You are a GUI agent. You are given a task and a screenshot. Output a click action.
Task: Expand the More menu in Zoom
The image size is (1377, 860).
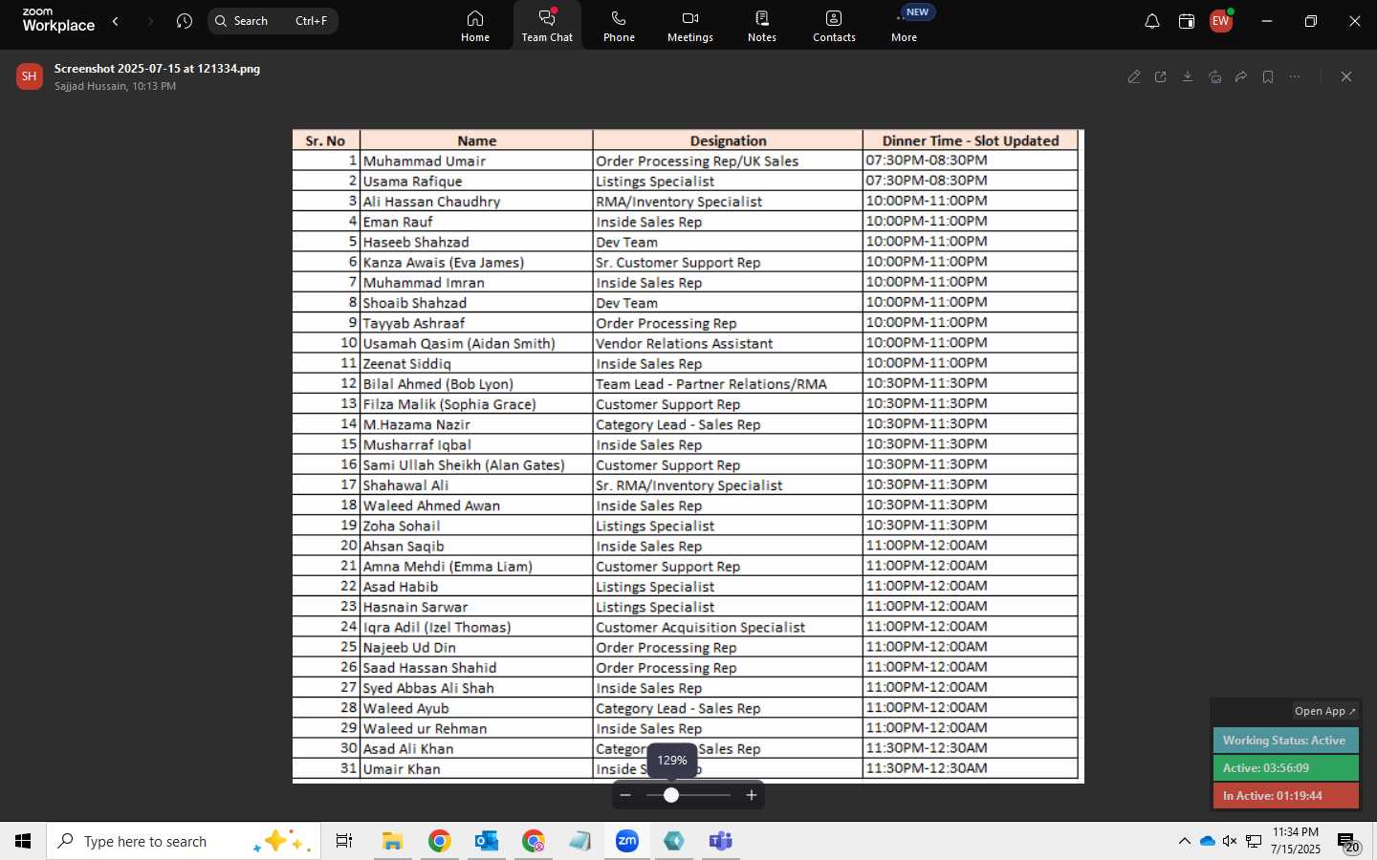[x=905, y=26]
